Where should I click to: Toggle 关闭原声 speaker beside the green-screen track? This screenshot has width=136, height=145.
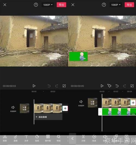[x=81, y=103]
